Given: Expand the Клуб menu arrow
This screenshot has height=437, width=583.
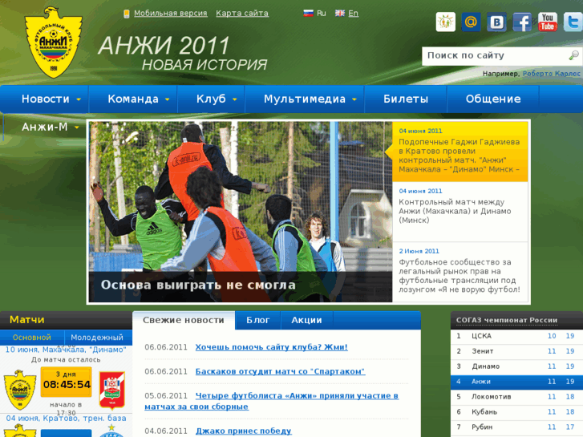Looking at the screenshot, I should (x=235, y=99).
